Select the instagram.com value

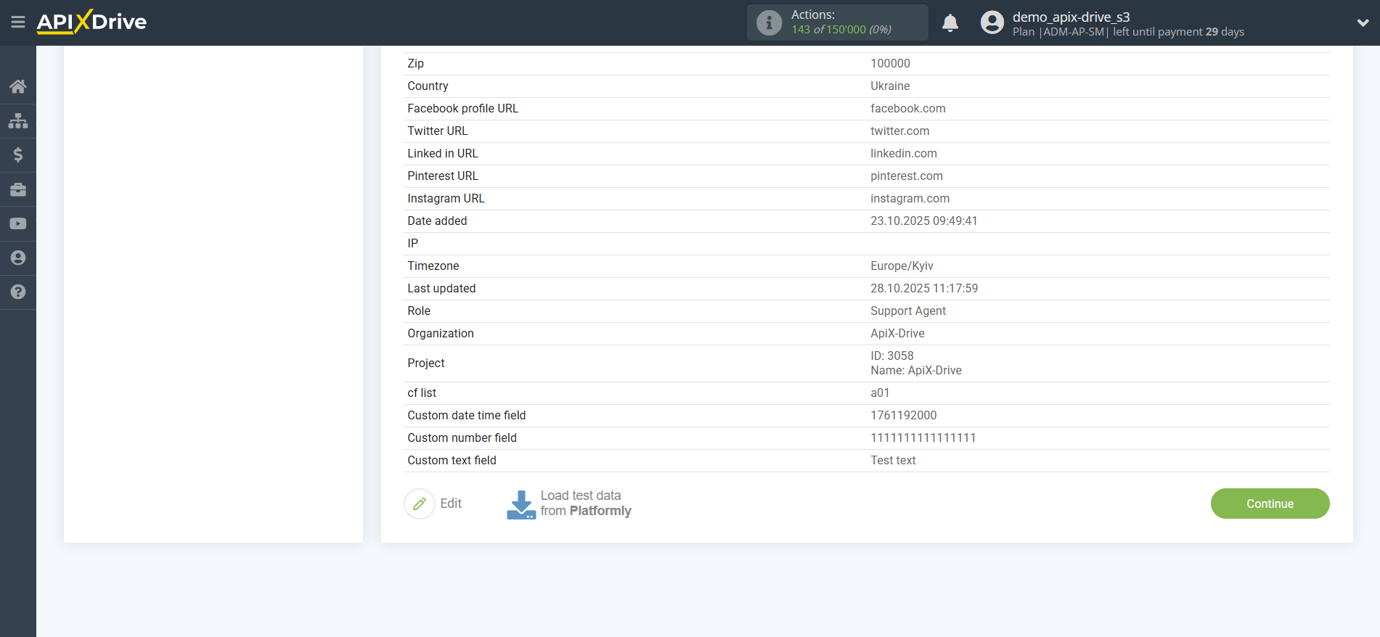(x=910, y=199)
